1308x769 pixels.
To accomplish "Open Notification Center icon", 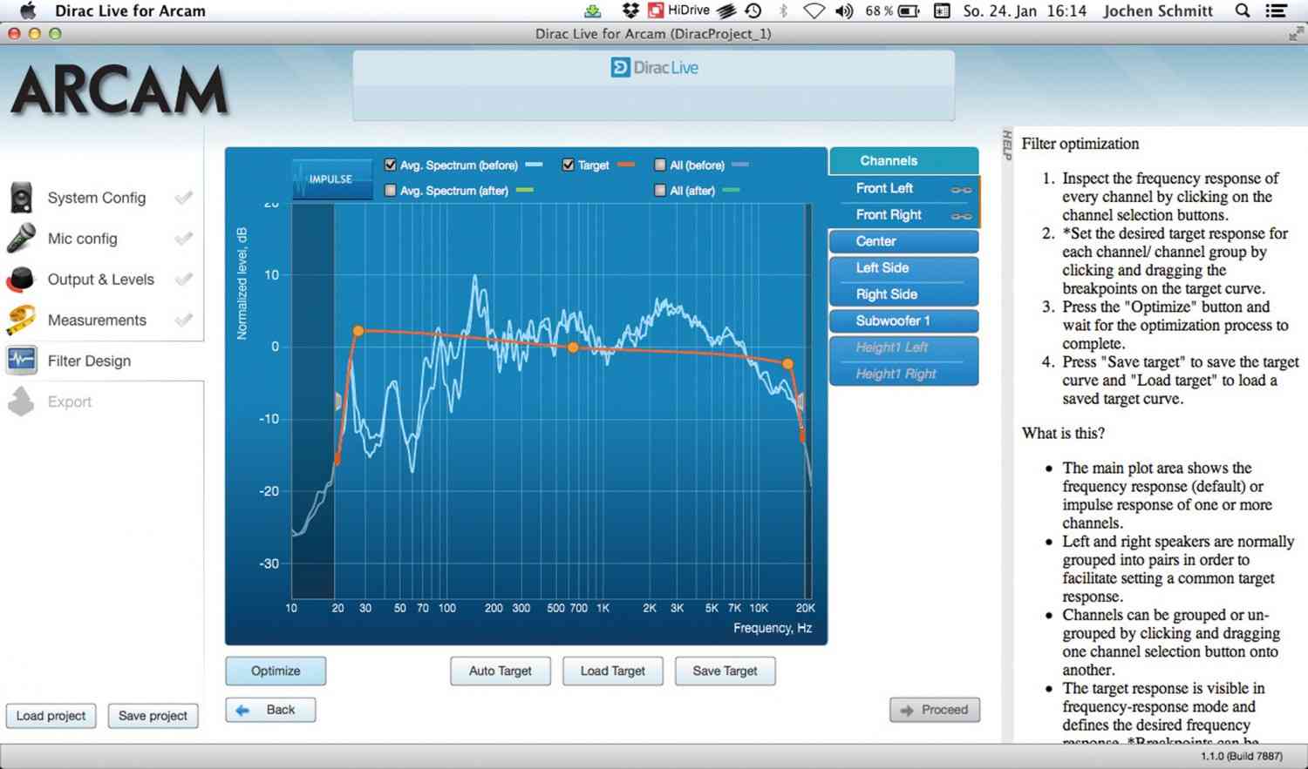I will pyautogui.click(x=1276, y=10).
